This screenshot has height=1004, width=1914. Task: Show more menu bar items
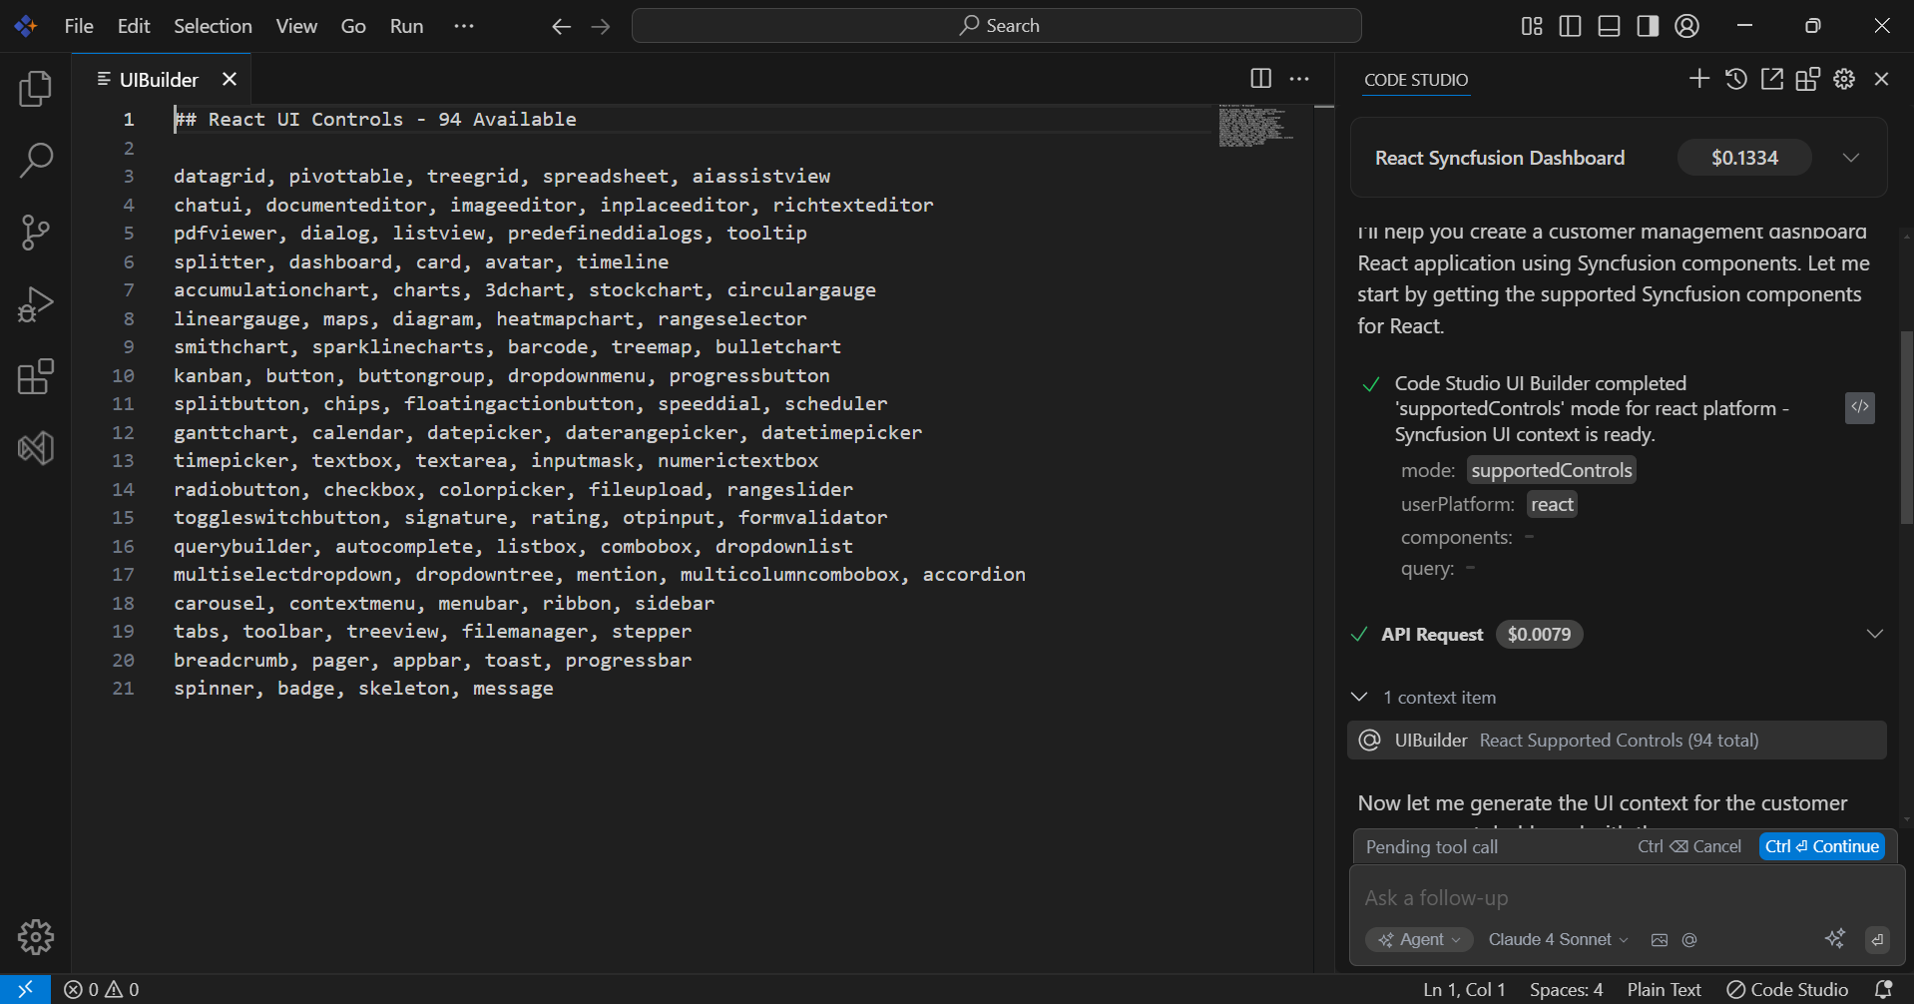(x=464, y=26)
